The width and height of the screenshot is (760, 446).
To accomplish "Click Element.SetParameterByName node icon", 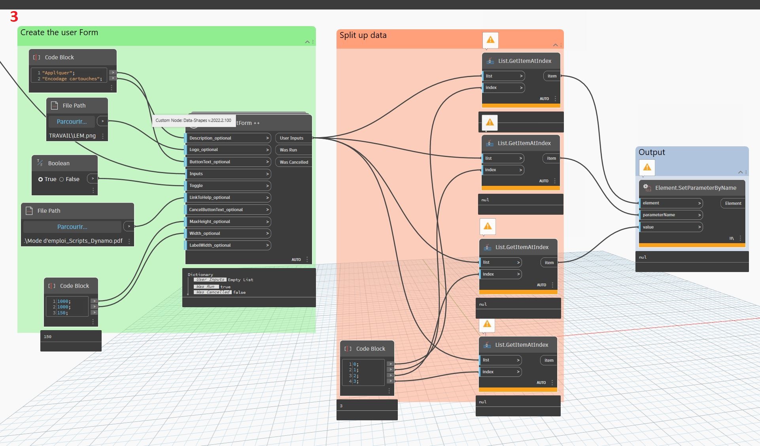I will tap(647, 187).
